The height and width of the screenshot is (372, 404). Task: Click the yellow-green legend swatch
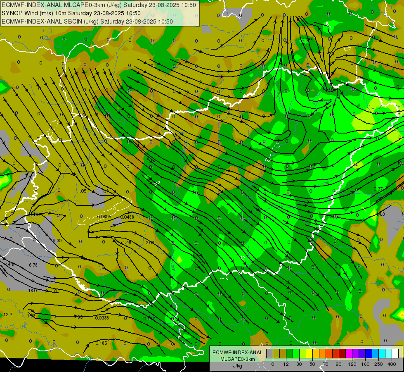(303, 353)
